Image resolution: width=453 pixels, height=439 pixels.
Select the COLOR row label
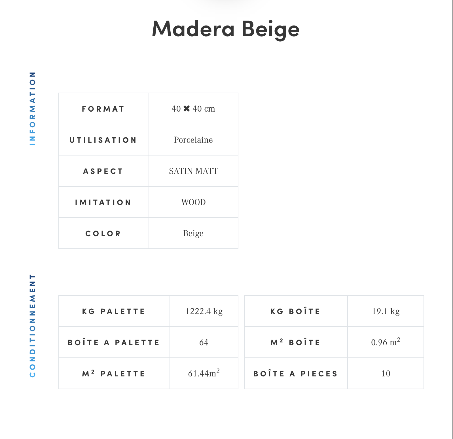click(103, 234)
